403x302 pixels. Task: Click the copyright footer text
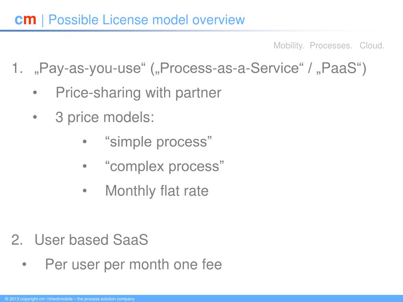click(70, 299)
